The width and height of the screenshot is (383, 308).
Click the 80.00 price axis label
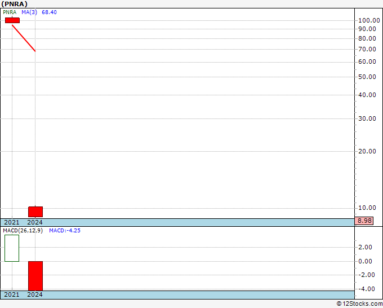click(367, 38)
